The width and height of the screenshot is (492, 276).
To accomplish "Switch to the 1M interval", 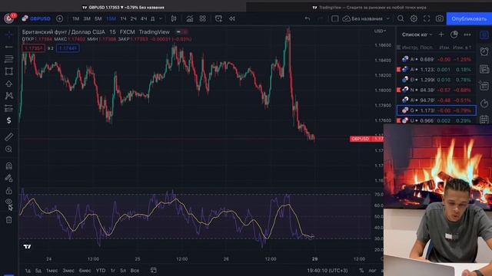I will [76, 18].
